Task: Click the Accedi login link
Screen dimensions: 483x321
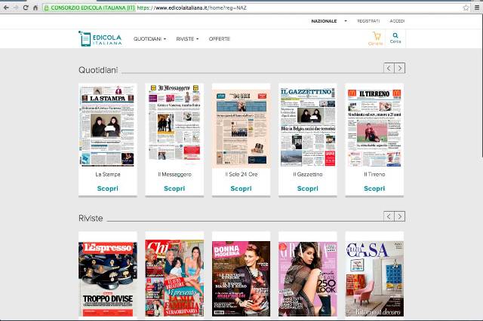Action: pos(397,21)
